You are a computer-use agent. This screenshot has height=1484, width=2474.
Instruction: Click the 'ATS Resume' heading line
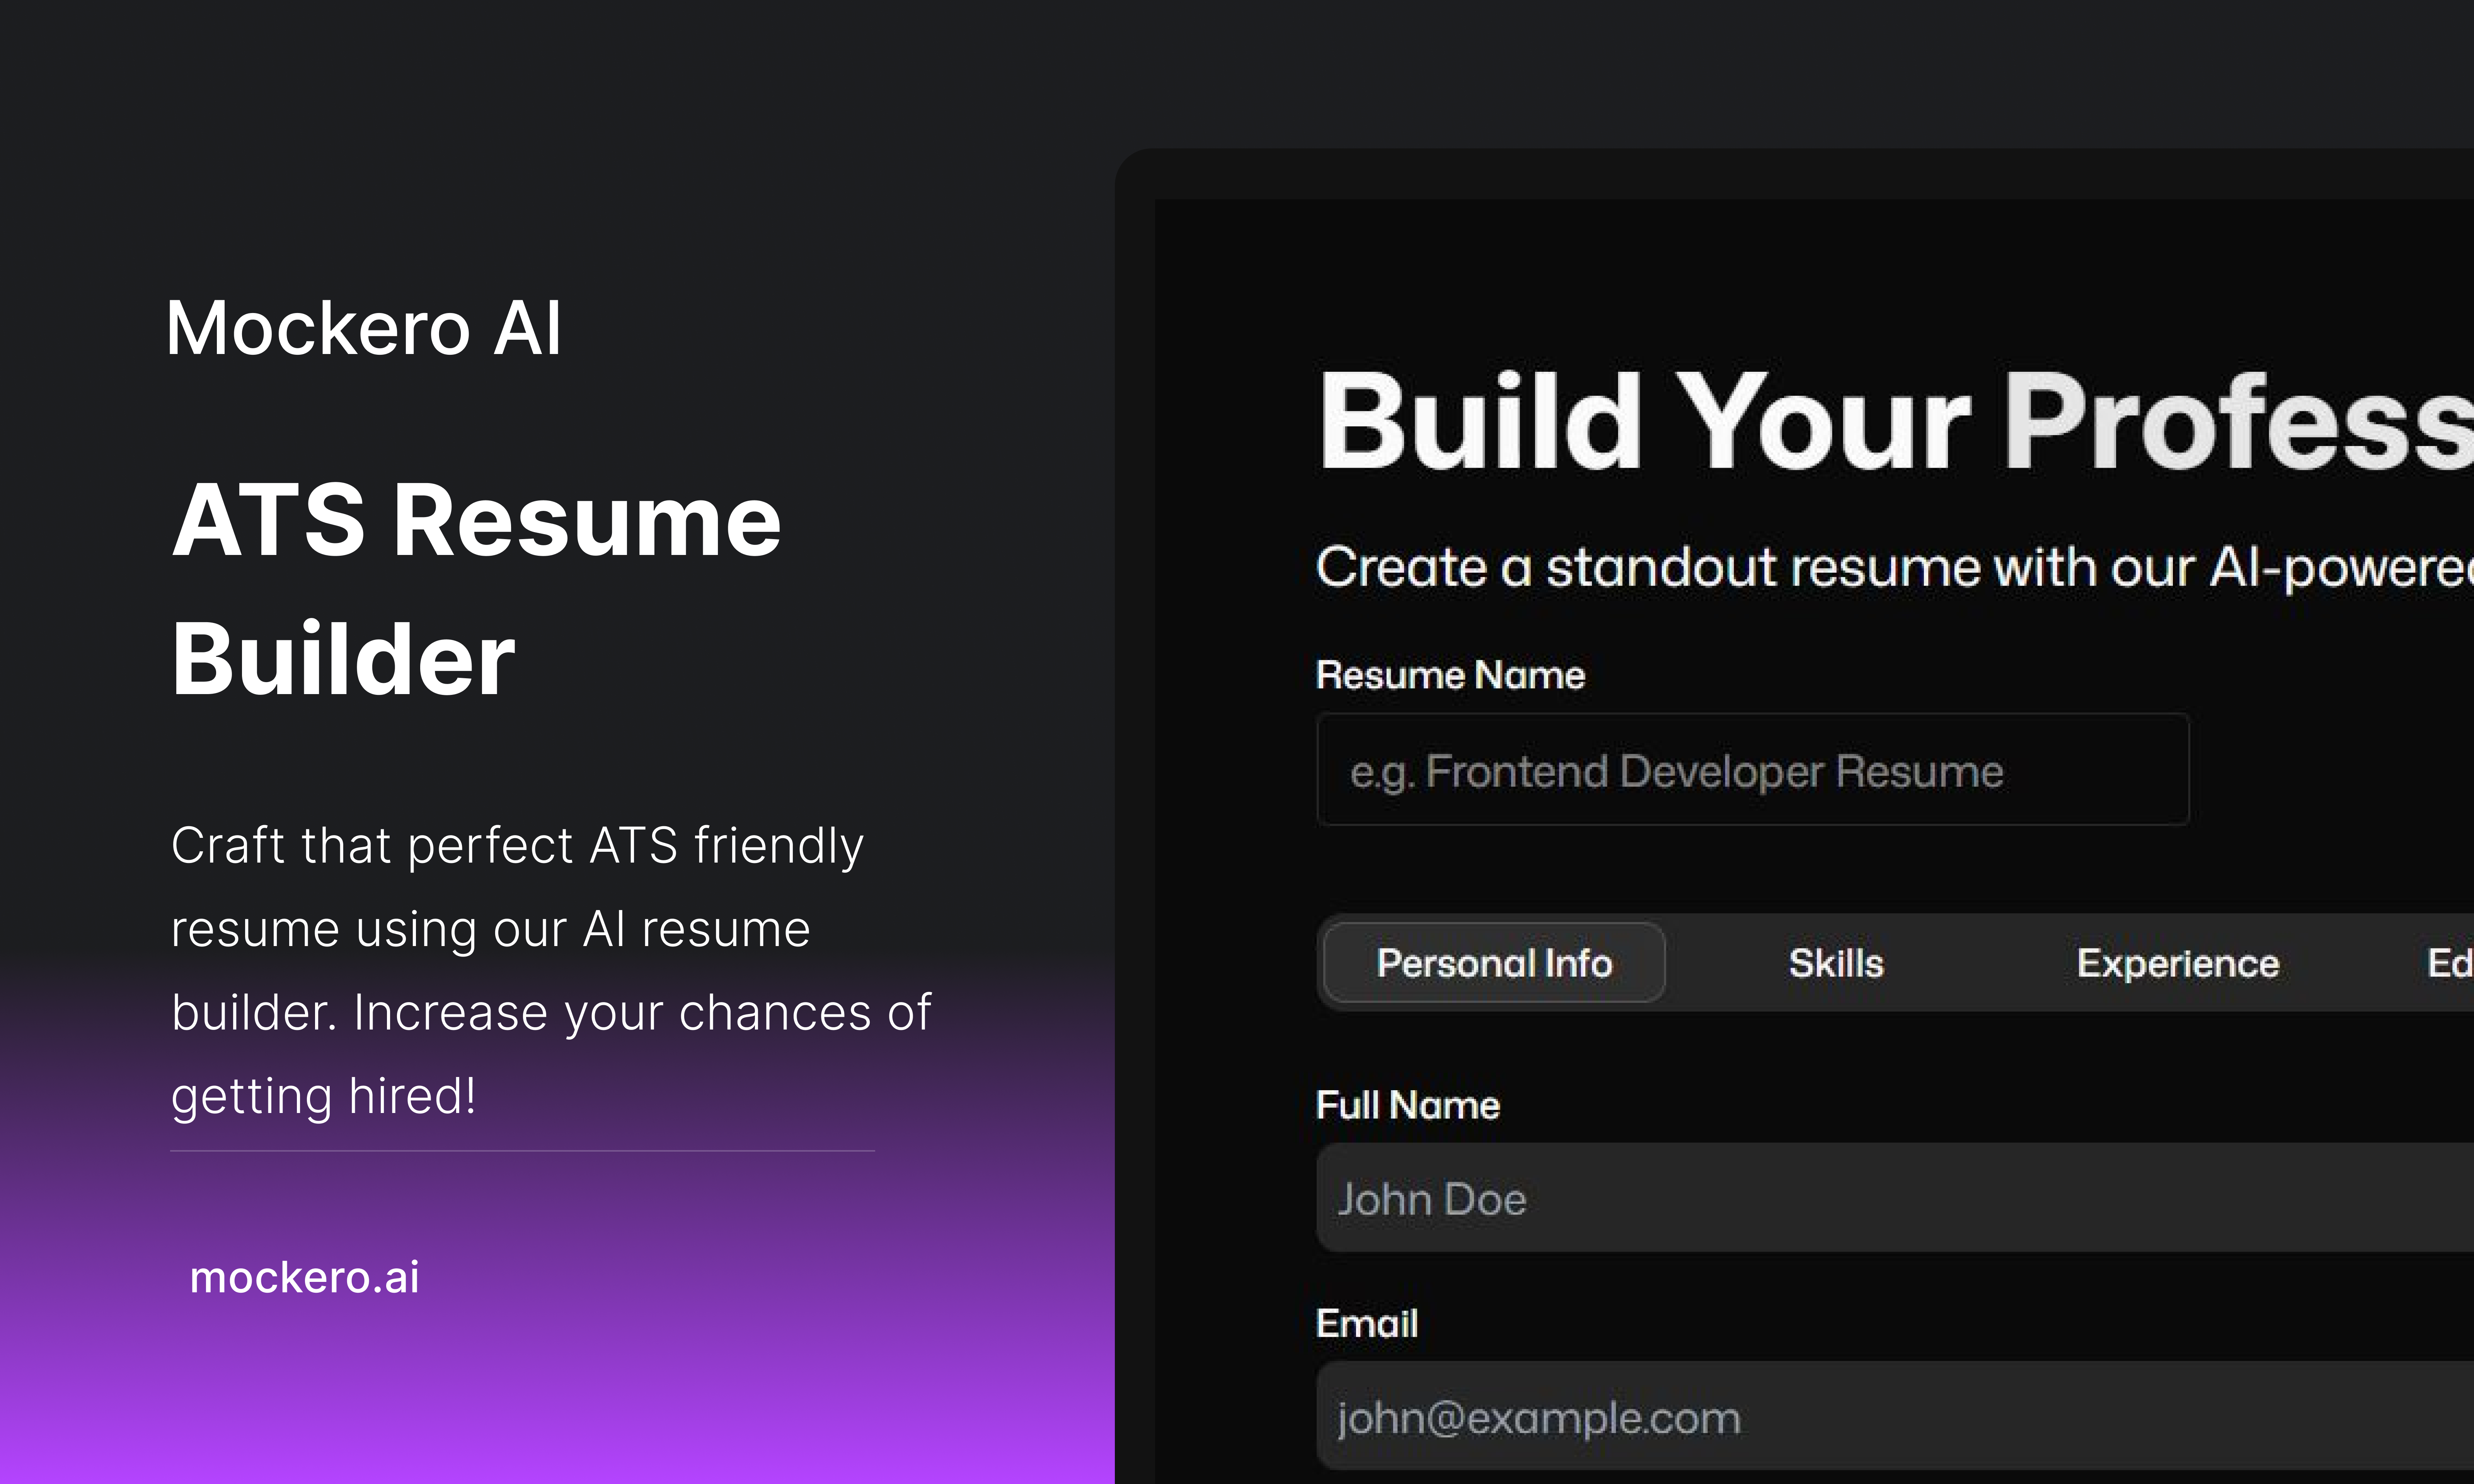(x=476, y=520)
